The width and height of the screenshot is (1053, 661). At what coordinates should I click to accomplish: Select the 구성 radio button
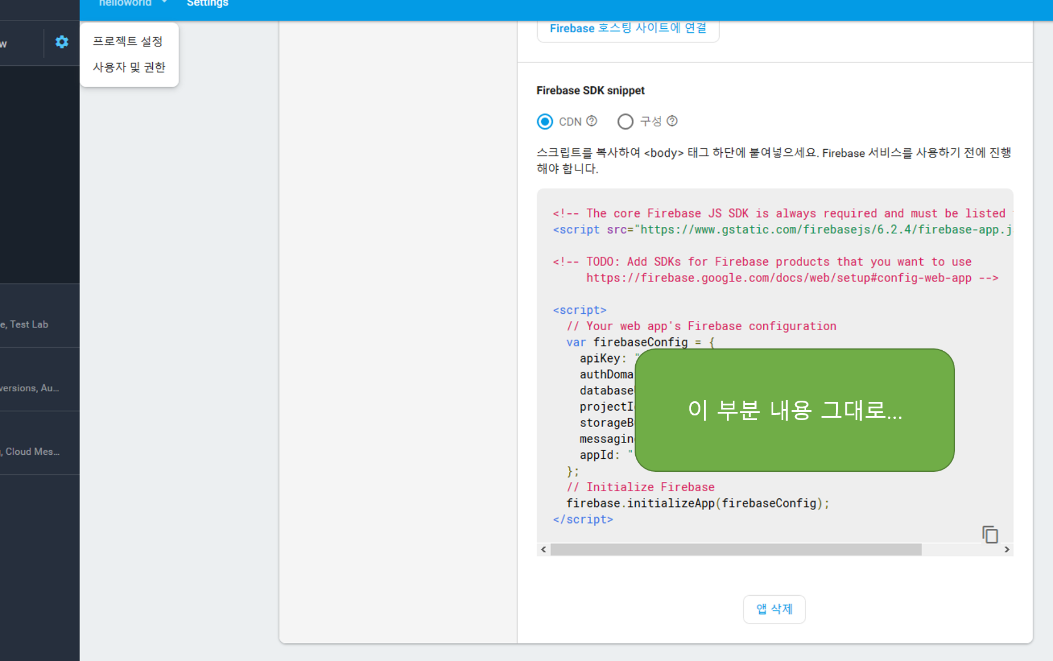[x=625, y=122]
